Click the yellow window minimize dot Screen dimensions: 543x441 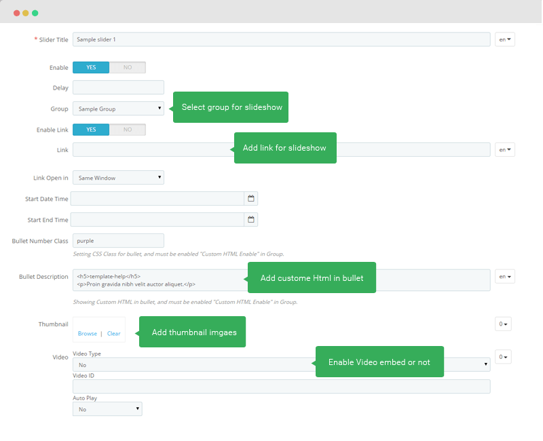point(26,13)
